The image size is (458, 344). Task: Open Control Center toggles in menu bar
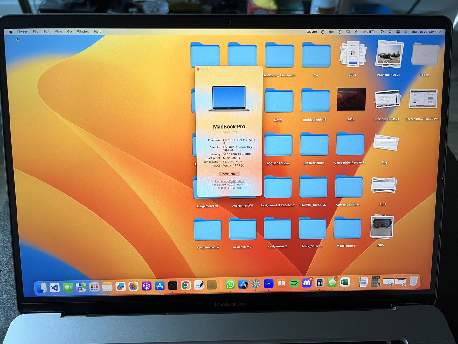398,32
